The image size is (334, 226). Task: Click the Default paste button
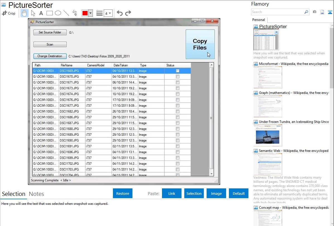tap(239, 193)
